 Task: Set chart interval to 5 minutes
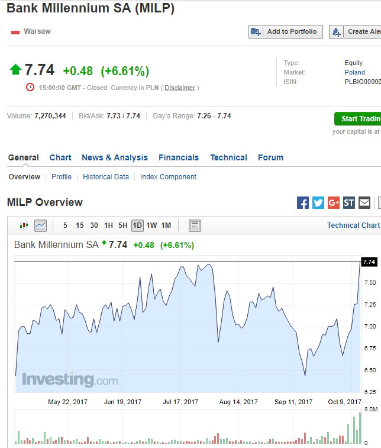65,225
